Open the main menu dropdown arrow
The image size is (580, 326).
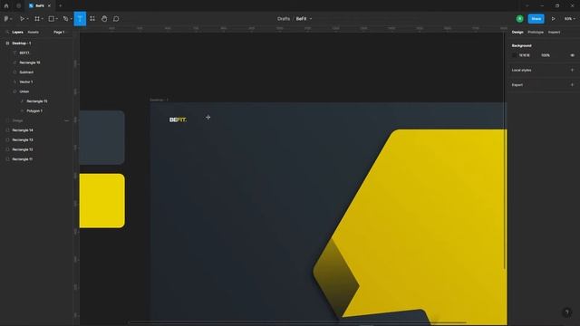(x=12, y=19)
